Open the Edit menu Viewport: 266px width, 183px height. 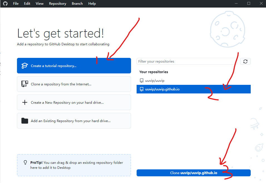[27, 4]
